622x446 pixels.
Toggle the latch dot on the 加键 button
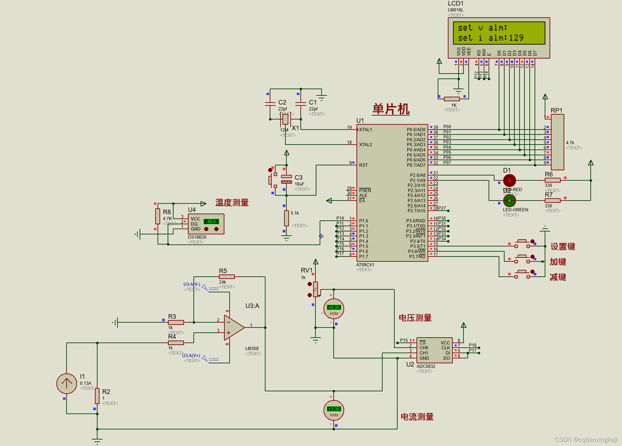coord(532,257)
